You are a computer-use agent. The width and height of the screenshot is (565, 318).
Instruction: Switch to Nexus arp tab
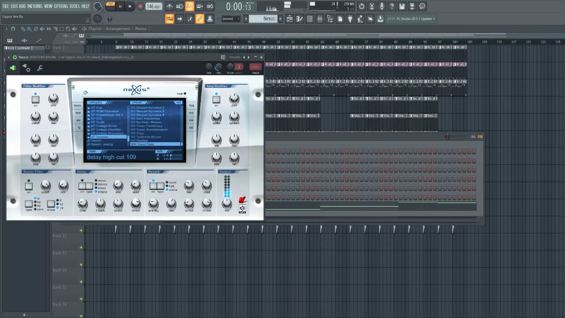(78, 120)
